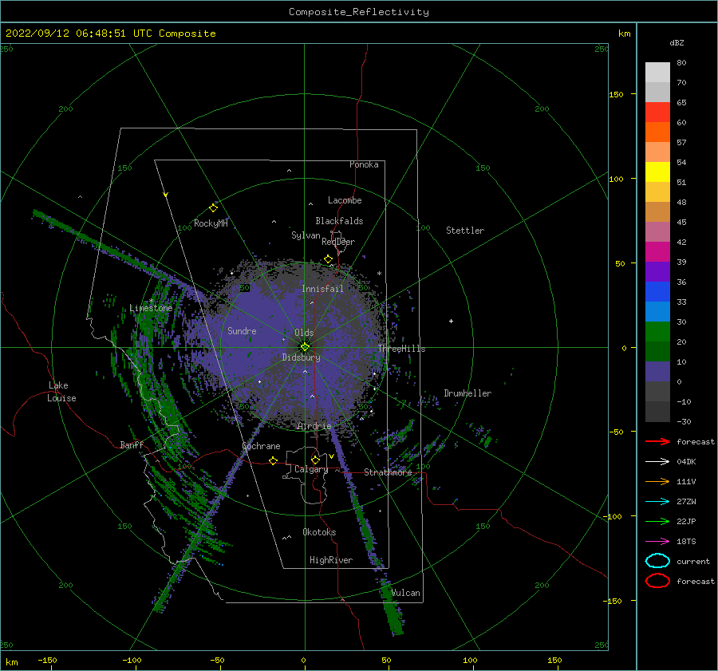Select the white 04DK arrow legend entry
Viewport: 718px width, 671px height.
(x=657, y=461)
